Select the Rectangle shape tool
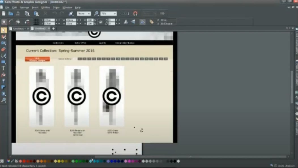 point(3,62)
